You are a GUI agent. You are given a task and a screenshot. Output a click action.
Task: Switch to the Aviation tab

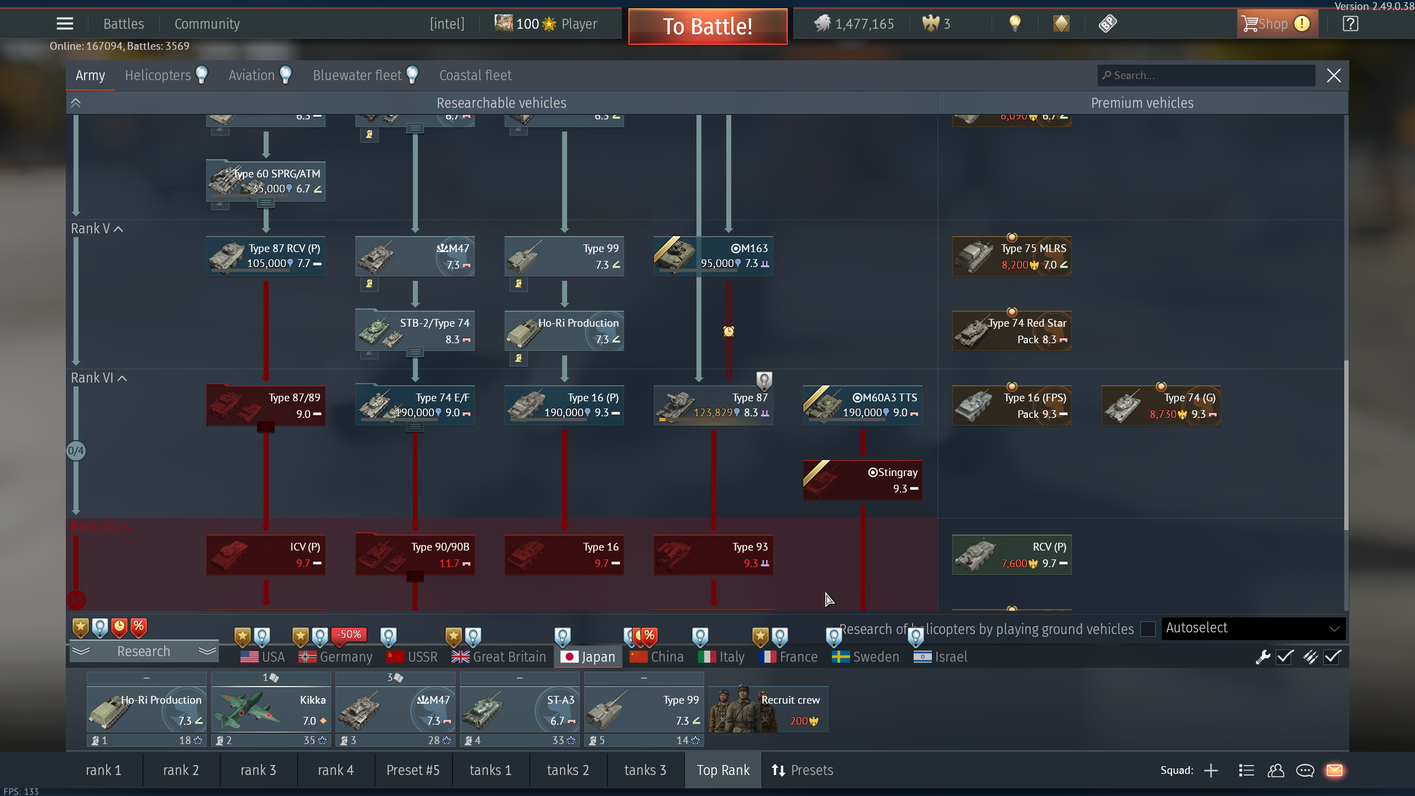tap(251, 75)
